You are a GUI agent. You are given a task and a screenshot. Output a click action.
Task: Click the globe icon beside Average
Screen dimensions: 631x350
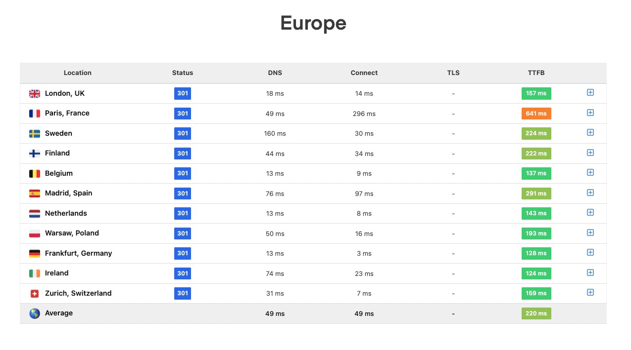click(35, 313)
